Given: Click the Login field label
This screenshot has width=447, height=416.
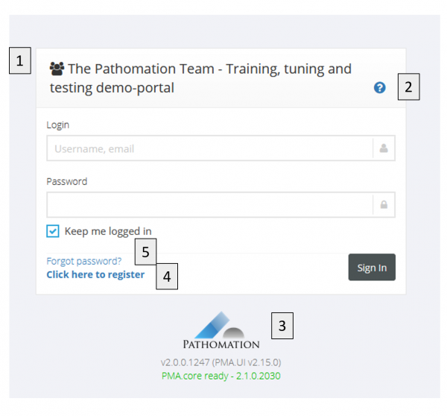Looking at the screenshot, I should pos(58,125).
